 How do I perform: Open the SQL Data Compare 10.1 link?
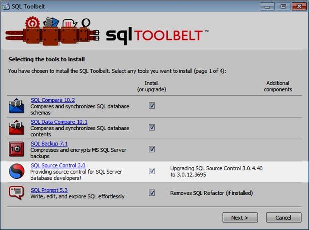59,122
